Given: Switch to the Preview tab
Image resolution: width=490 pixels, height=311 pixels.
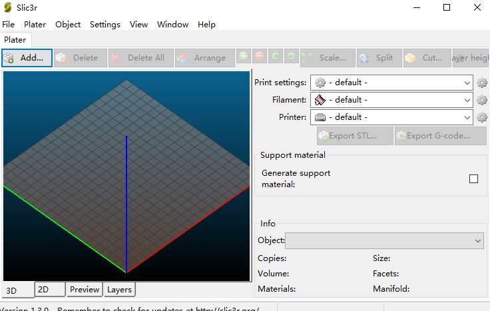Looking at the screenshot, I should pyautogui.click(x=85, y=289).
